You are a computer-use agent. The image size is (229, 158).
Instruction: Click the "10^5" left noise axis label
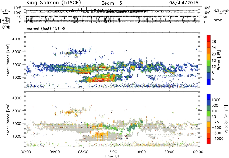coord(17,8)
